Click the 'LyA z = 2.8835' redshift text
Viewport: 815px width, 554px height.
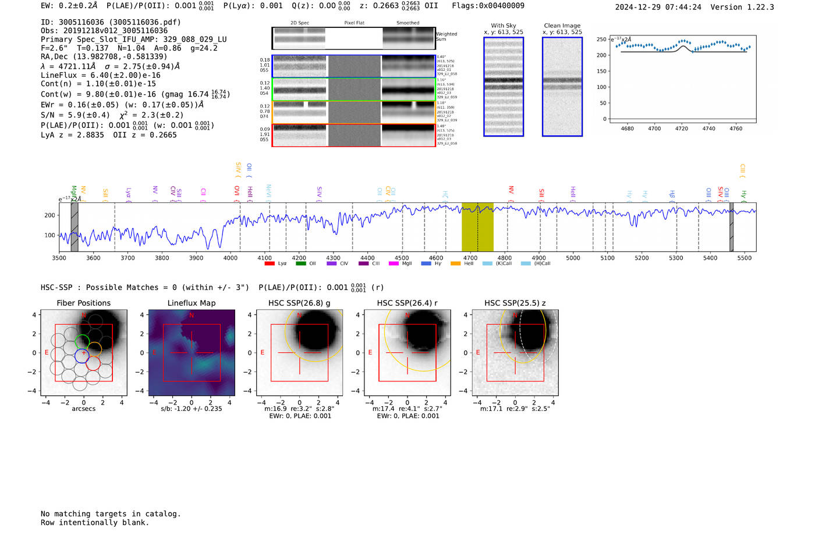(x=72, y=135)
